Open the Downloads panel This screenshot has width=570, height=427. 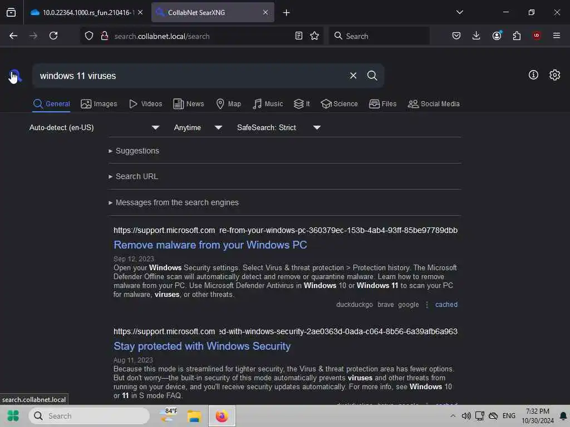click(476, 36)
